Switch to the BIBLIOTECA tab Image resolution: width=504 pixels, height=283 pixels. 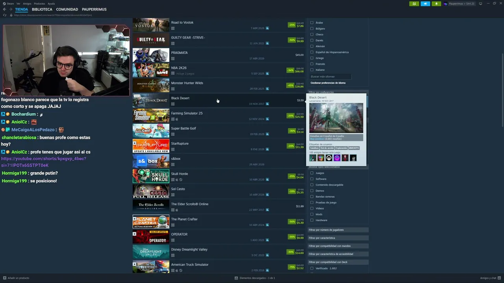[42, 9]
